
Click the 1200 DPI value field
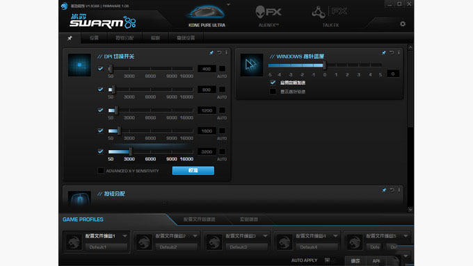[207, 110]
